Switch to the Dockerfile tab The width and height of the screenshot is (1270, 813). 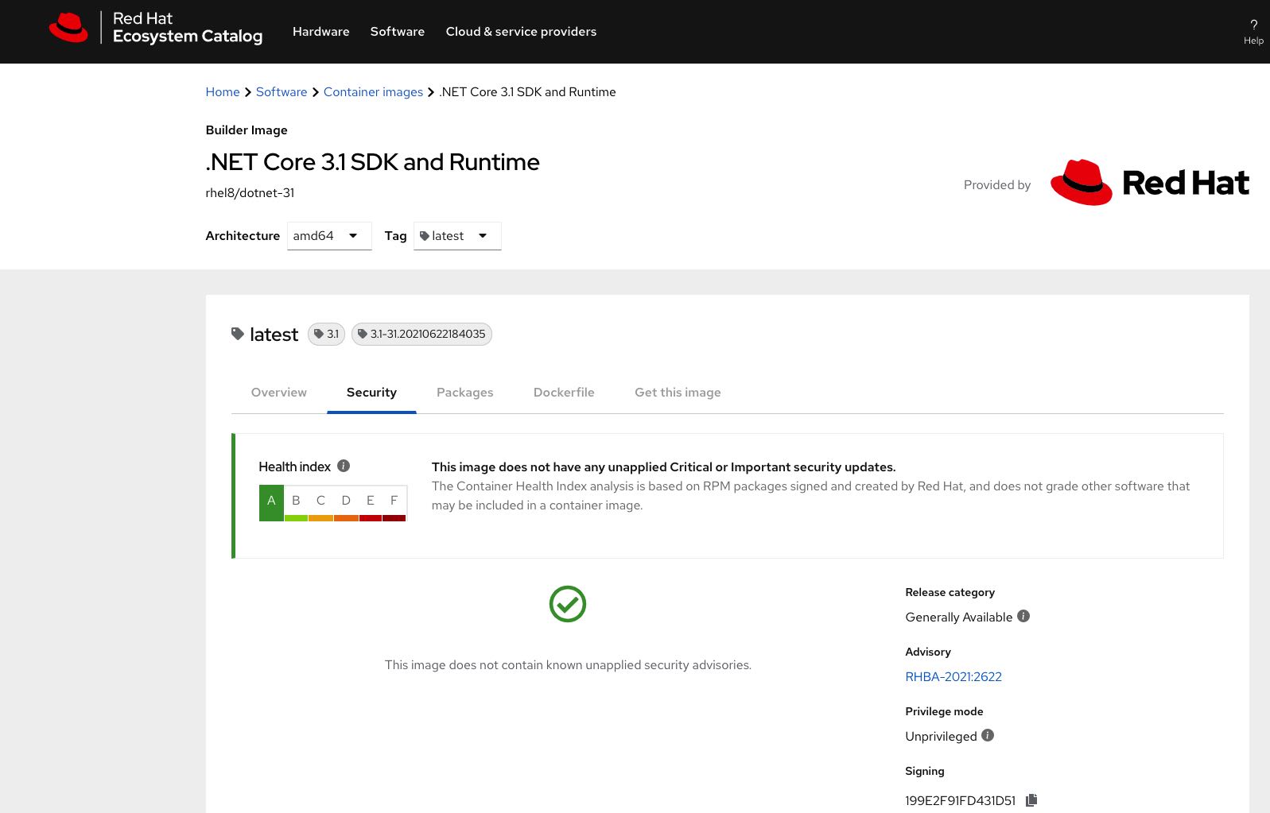pos(564,393)
